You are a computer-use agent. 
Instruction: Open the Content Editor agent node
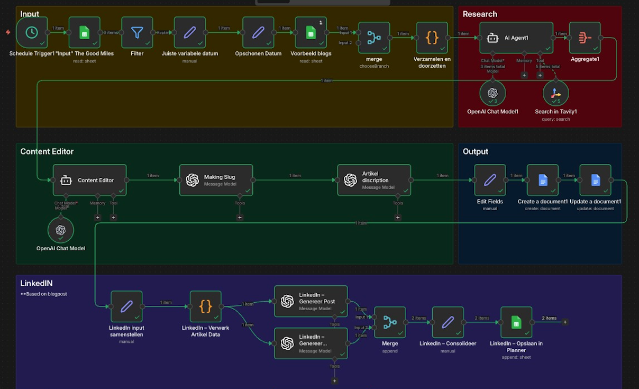click(x=89, y=180)
